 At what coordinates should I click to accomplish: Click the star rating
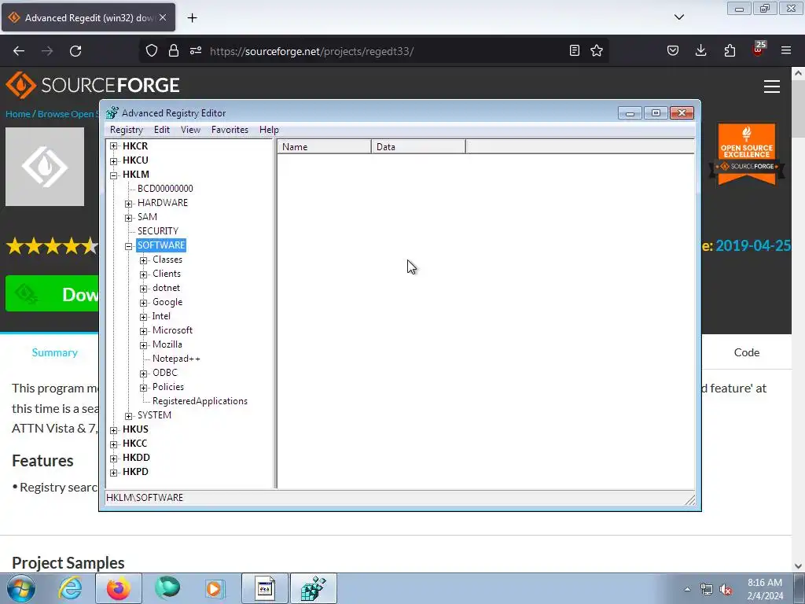point(52,246)
